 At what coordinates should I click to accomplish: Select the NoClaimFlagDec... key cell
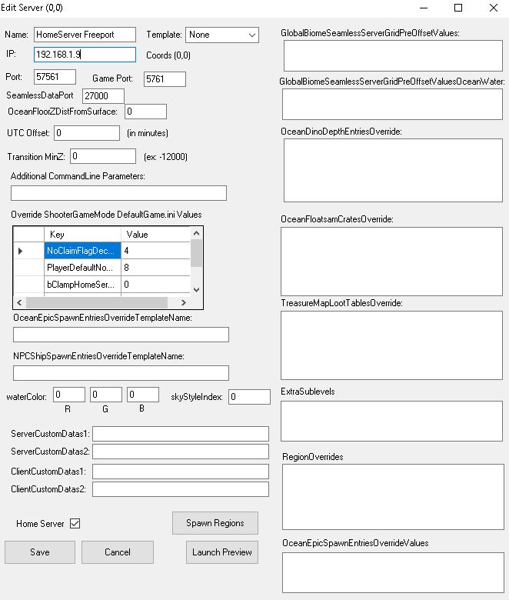(82, 251)
